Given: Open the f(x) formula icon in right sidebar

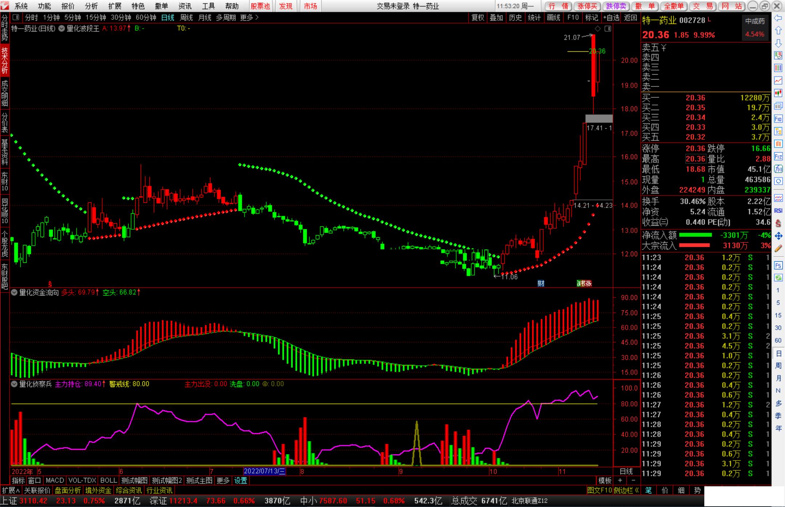Looking at the screenshot, I should coord(778,169).
